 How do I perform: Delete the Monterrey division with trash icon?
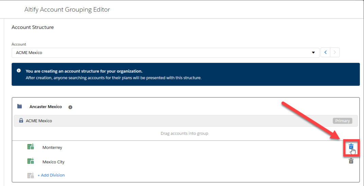(x=351, y=147)
